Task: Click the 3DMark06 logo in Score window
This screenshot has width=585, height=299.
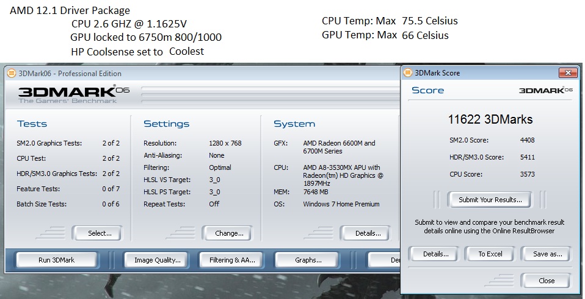Action: [545, 90]
